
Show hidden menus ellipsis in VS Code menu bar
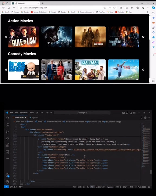click(42, 112)
